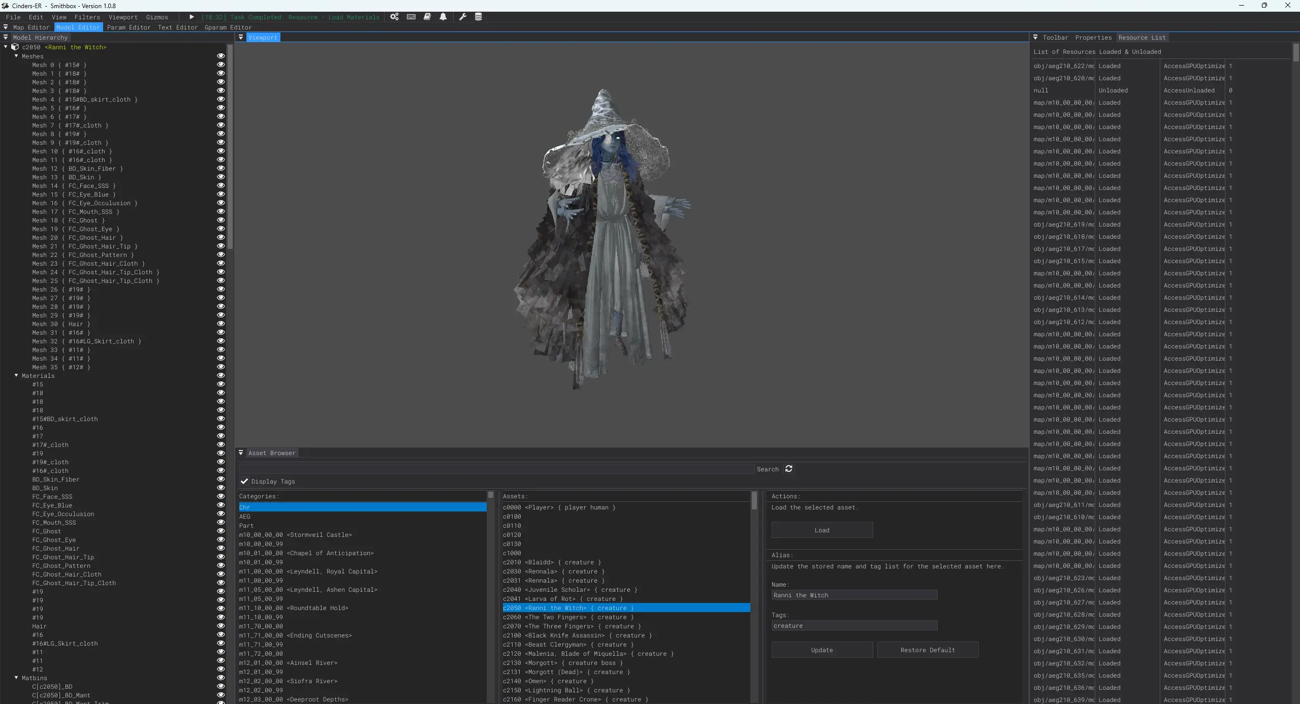
Task: Click the Resource List vertical scrollbar
Action: click(x=1295, y=53)
